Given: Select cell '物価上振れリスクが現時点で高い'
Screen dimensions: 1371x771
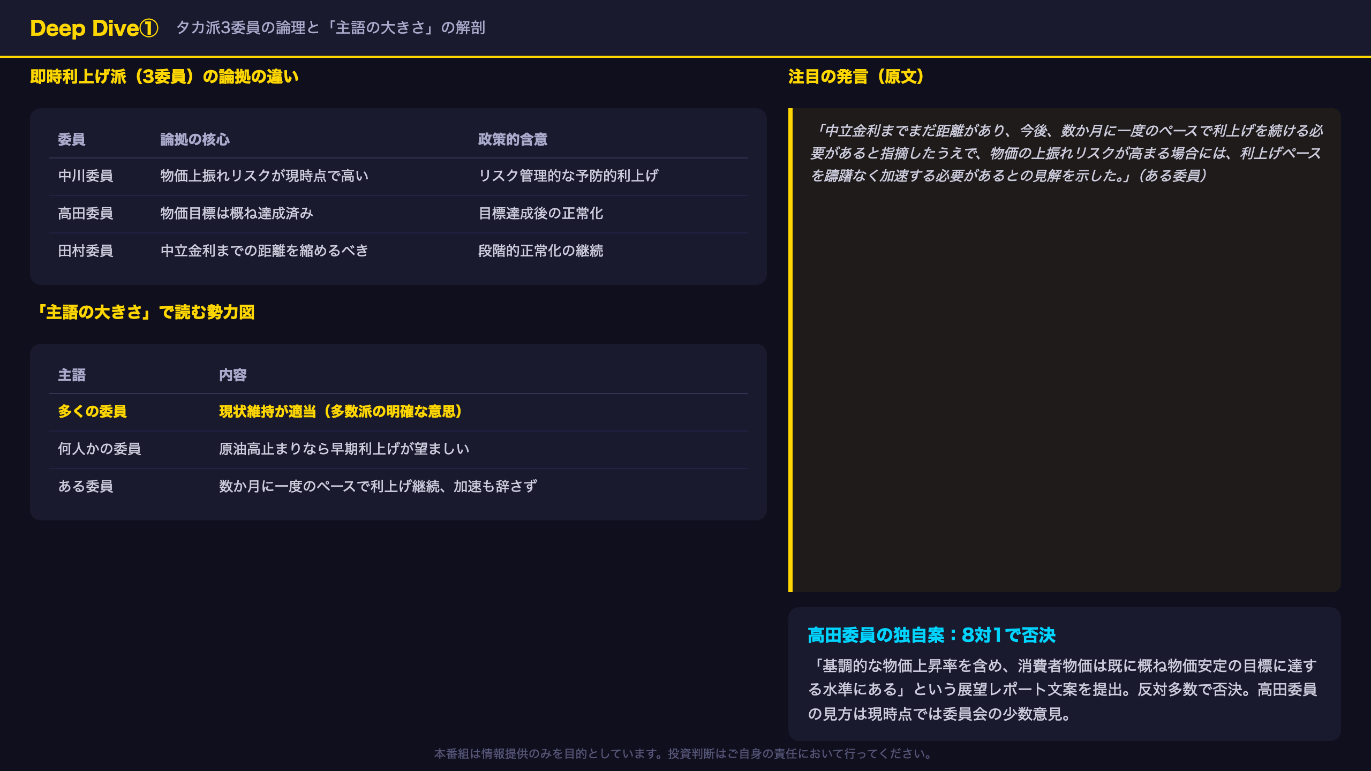Looking at the screenshot, I should (265, 176).
